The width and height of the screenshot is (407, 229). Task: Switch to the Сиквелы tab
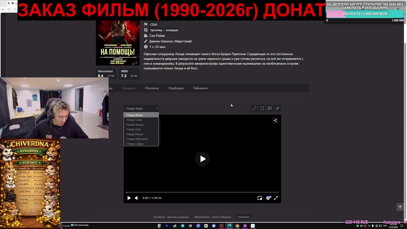(129, 88)
